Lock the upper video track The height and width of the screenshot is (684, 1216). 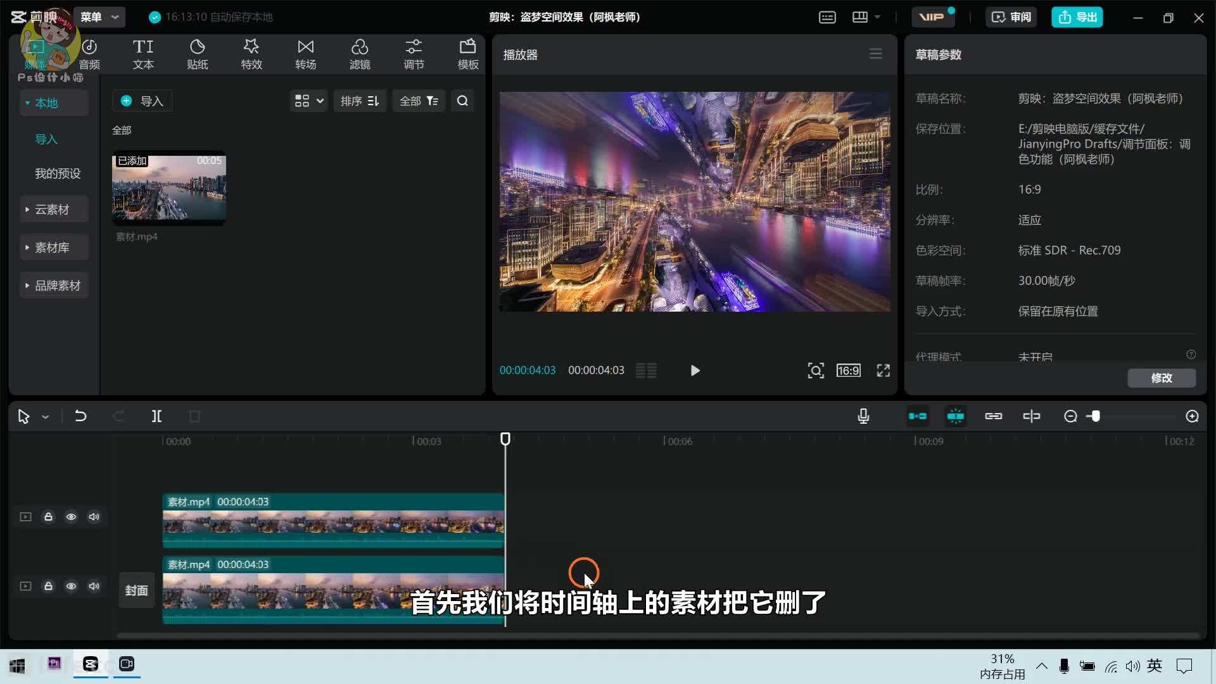click(x=48, y=517)
